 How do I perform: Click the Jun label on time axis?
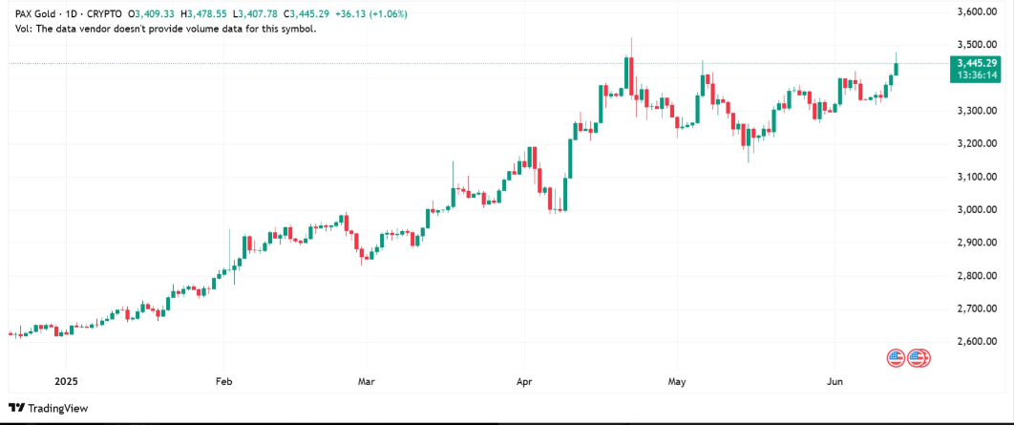tap(834, 381)
